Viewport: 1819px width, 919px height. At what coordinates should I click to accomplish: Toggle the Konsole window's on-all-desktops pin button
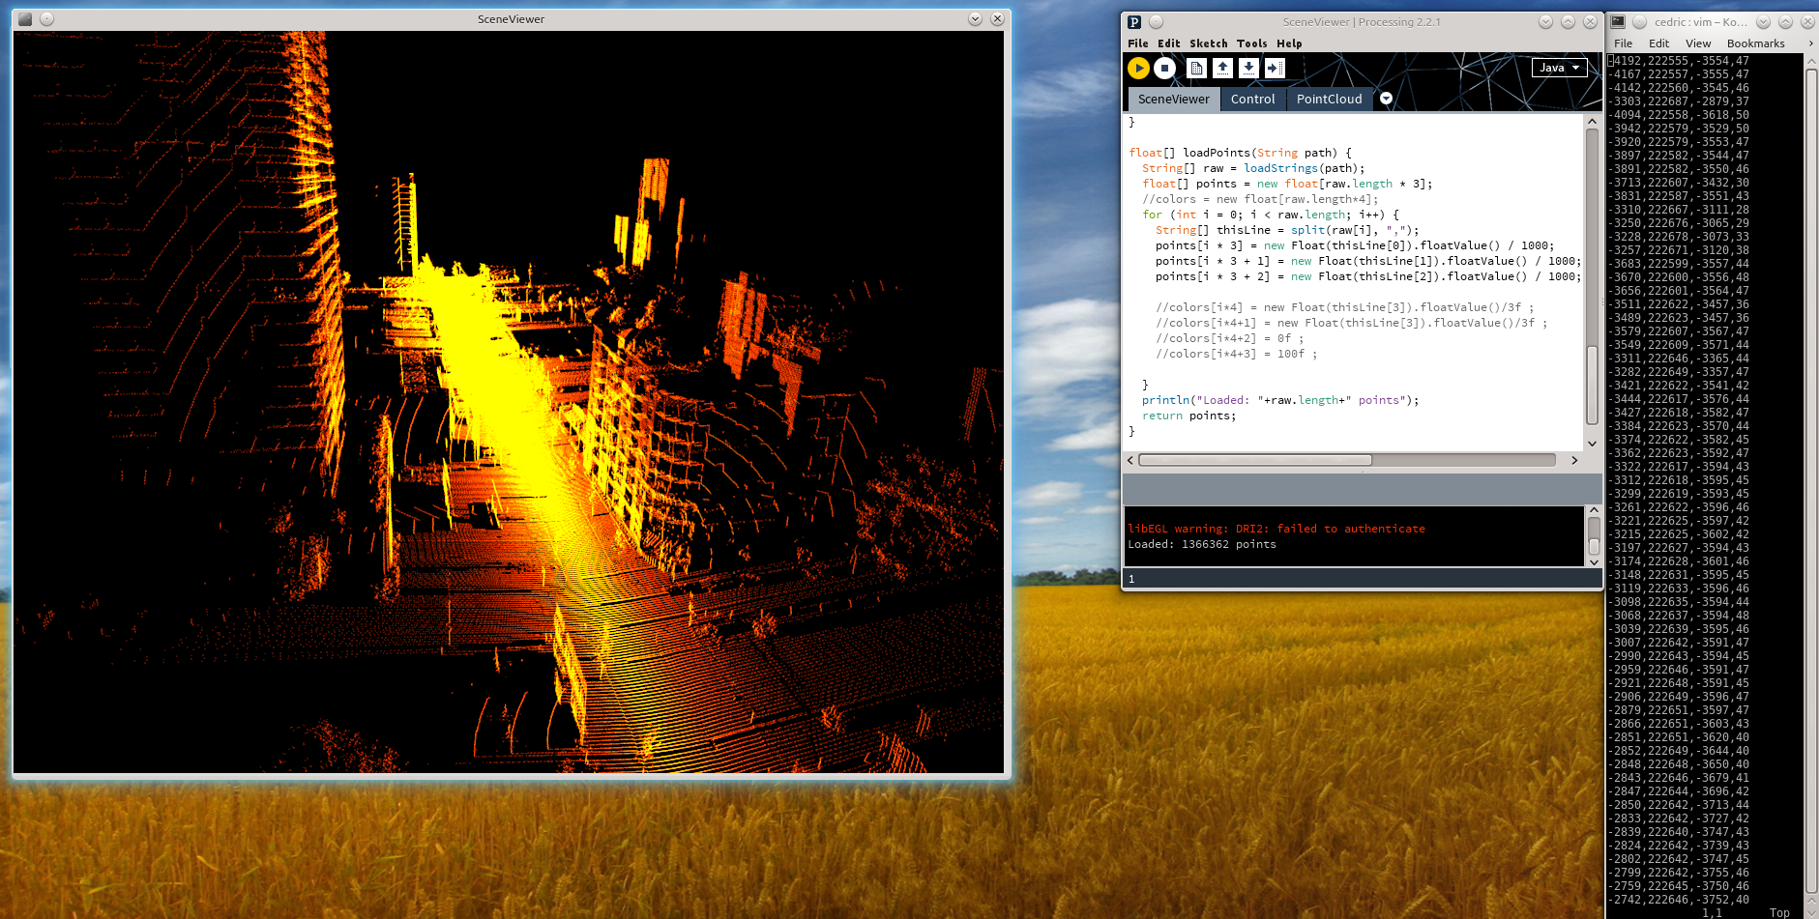1639,21
